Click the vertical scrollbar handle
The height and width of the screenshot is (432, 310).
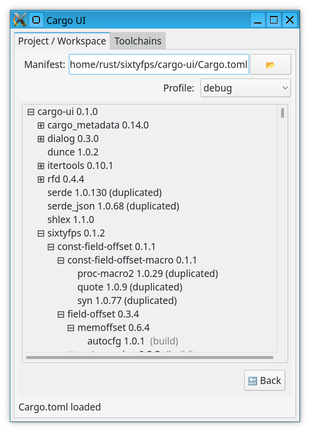pos(283,113)
